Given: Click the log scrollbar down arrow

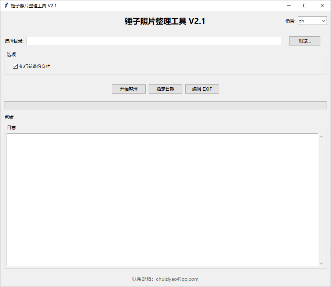Looking at the screenshot, I should pos(321,263).
